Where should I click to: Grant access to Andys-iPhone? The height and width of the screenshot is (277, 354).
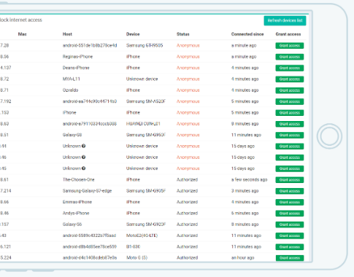tap(290, 214)
